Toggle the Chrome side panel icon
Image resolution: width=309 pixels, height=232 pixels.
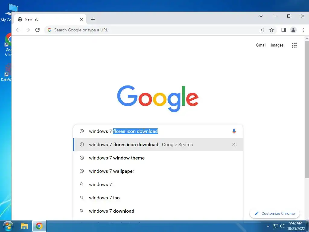(x=284, y=30)
